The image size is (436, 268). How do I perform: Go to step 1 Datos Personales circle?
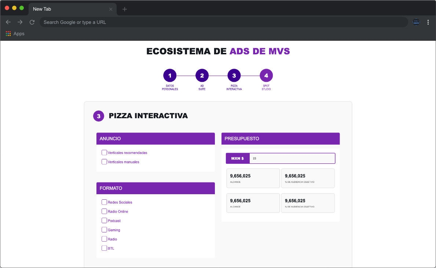[x=170, y=75]
